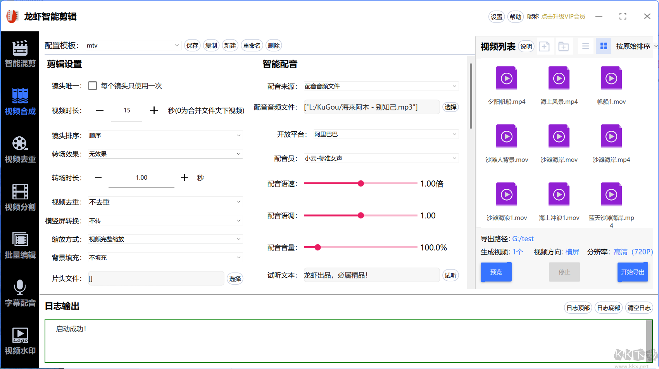Click 帮助 button in title bar
659x369 pixels.
[516, 17]
